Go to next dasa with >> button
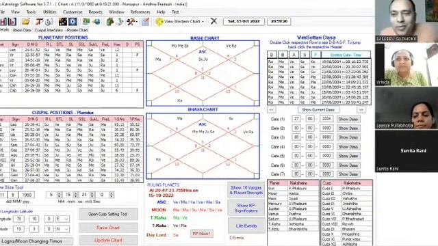 click(x=361, y=110)
